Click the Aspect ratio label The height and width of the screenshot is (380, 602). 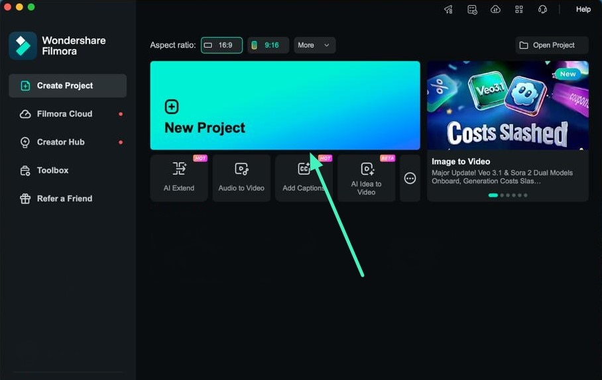pyautogui.click(x=173, y=45)
